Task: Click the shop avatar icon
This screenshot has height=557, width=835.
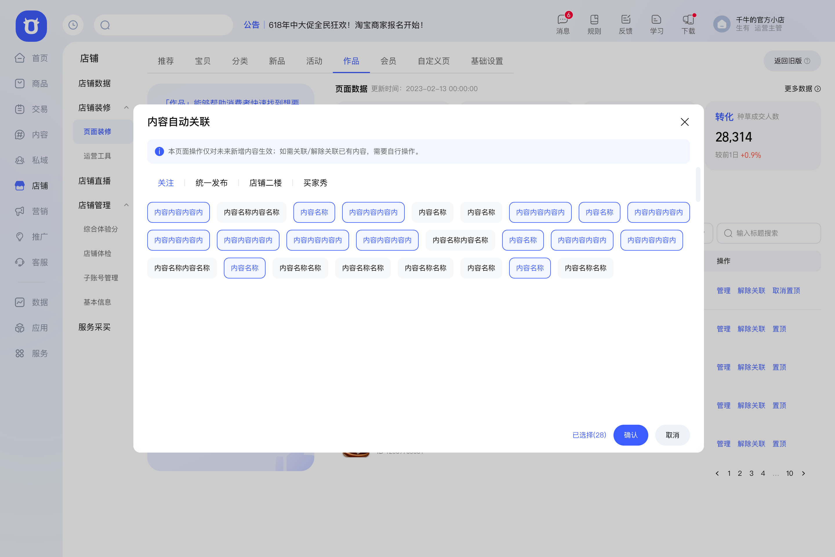Action: pyautogui.click(x=722, y=24)
